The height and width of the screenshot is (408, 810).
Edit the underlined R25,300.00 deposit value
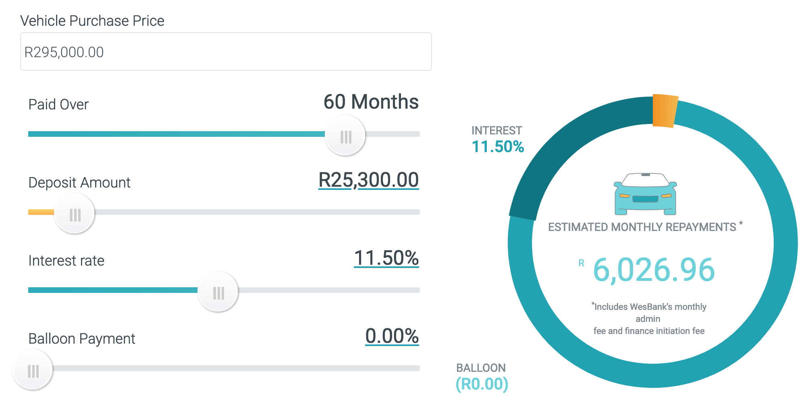tap(368, 180)
